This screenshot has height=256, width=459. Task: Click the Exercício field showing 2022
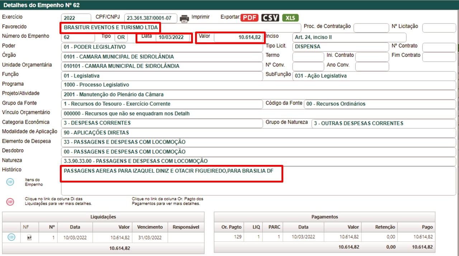(76, 18)
